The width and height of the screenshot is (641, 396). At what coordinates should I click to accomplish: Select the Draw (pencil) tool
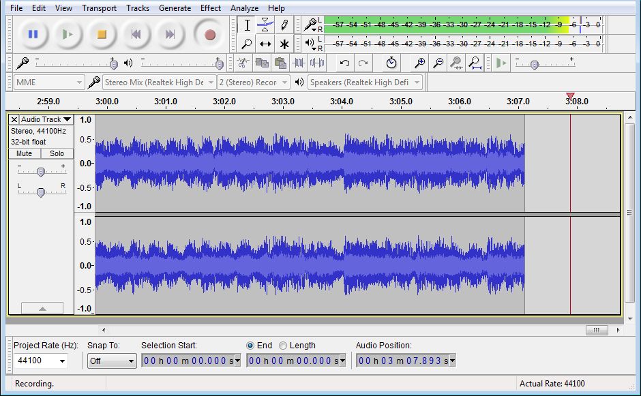(x=284, y=25)
